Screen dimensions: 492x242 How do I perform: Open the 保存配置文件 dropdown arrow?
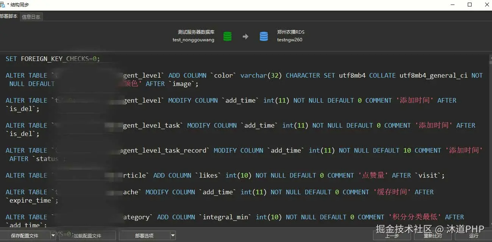[53, 236]
